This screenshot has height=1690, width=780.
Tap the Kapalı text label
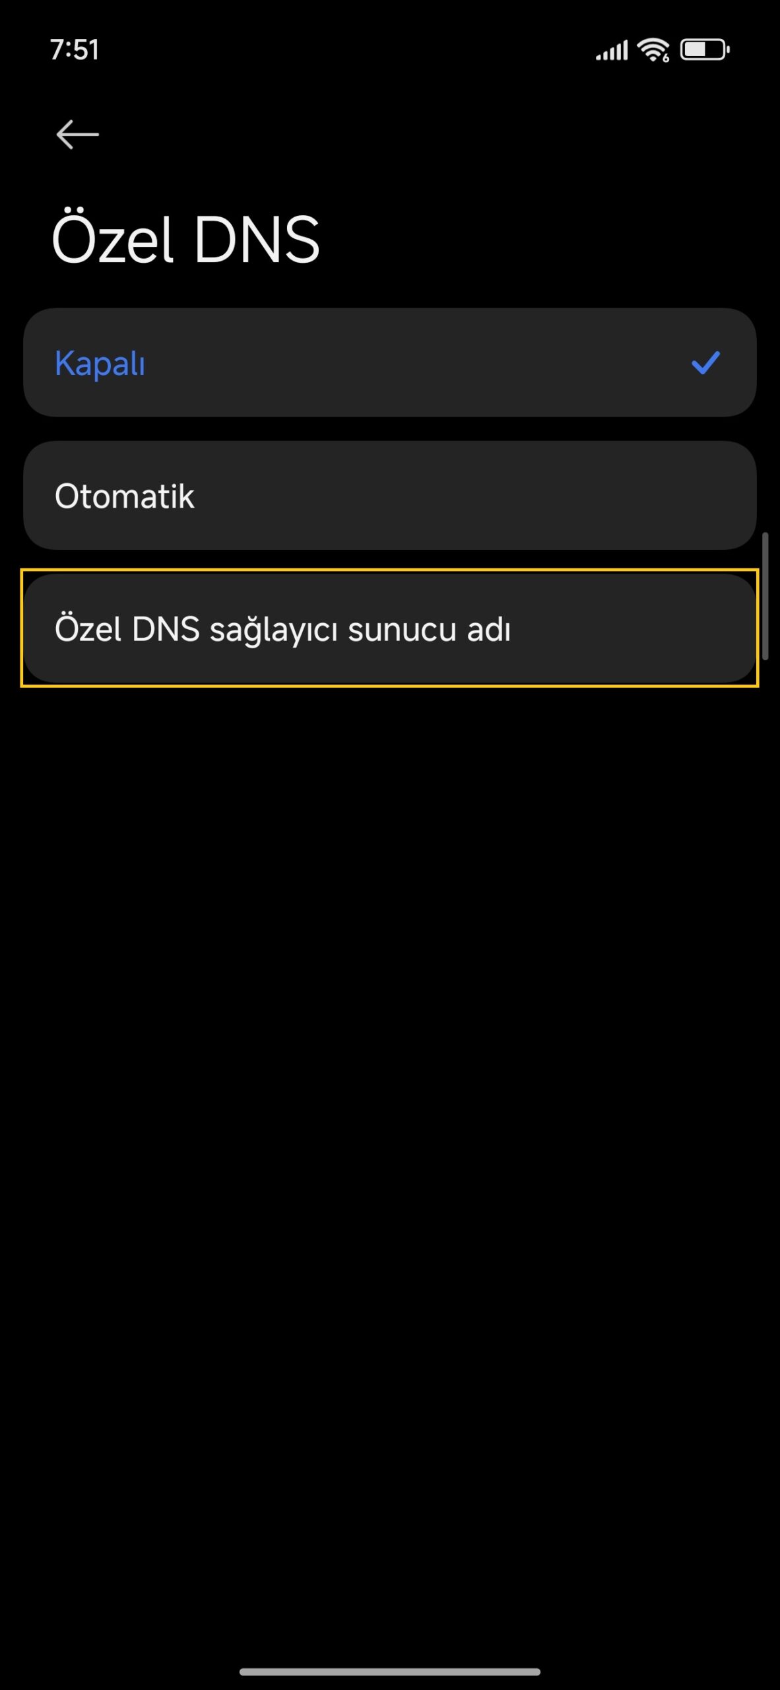tap(100, 364)
